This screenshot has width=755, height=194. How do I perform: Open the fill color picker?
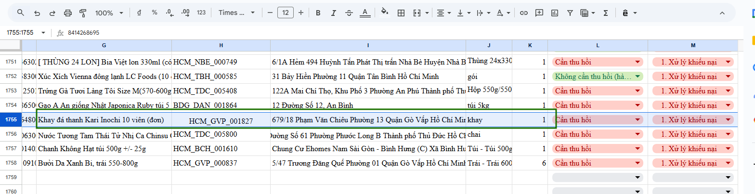pyautogui.click(x=385, y=13)
